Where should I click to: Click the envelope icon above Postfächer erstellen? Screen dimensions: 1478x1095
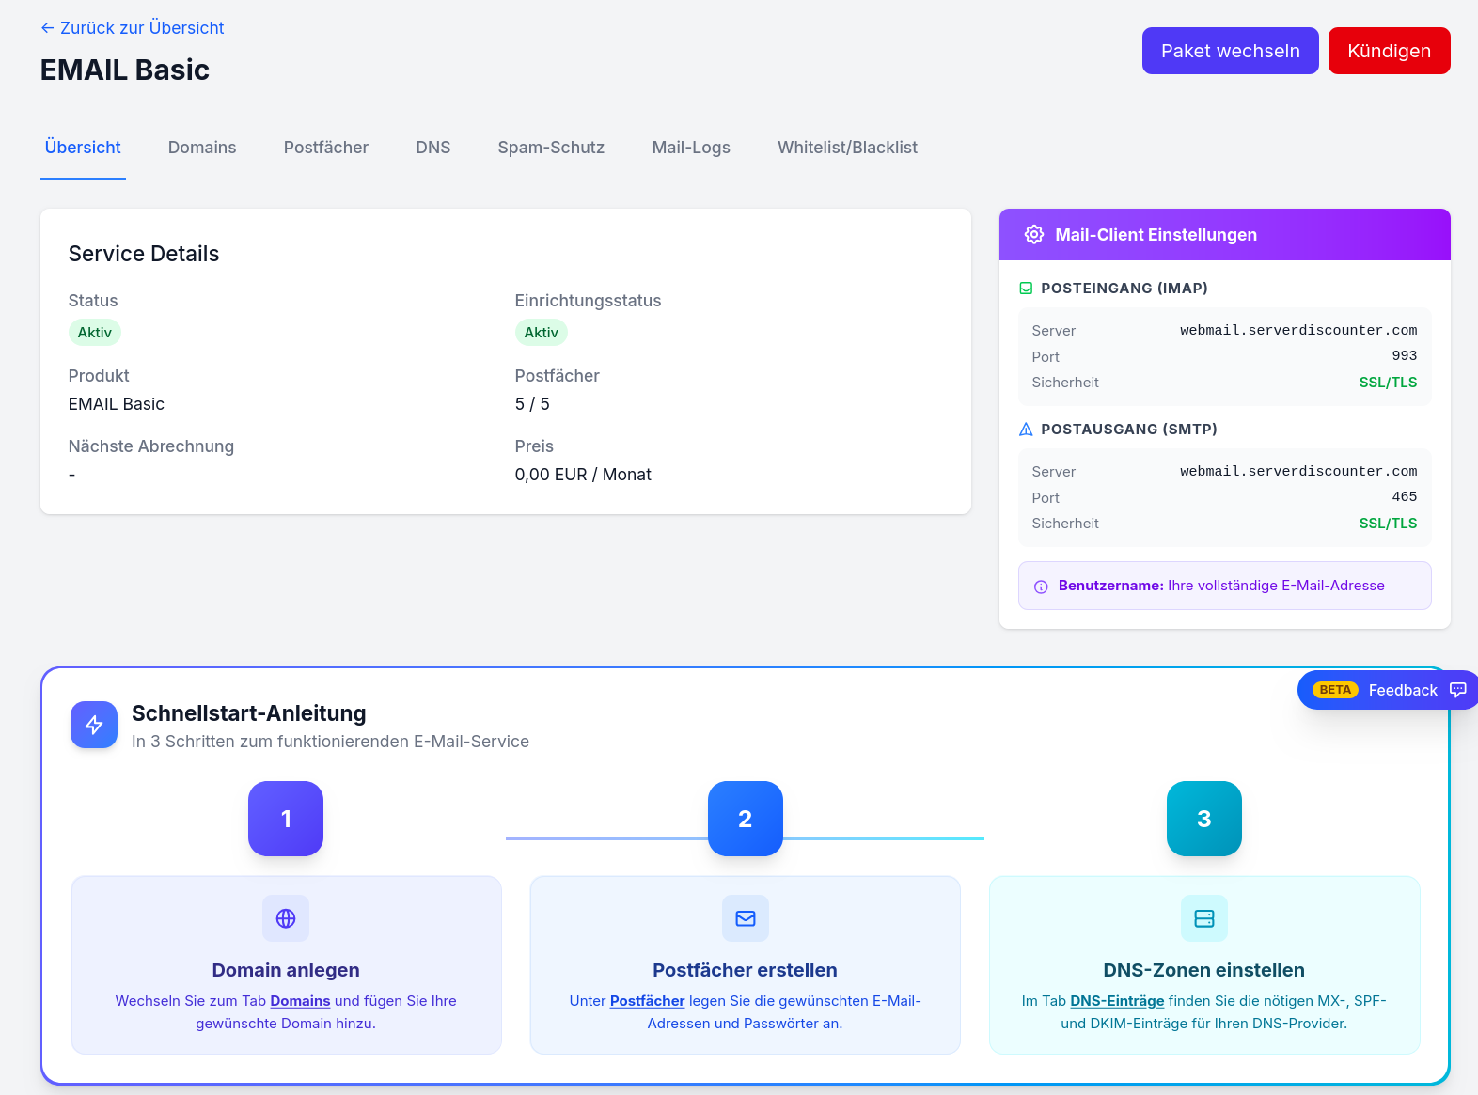coord(746,918)
